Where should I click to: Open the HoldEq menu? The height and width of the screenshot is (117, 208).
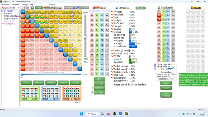tap(52, 4)
